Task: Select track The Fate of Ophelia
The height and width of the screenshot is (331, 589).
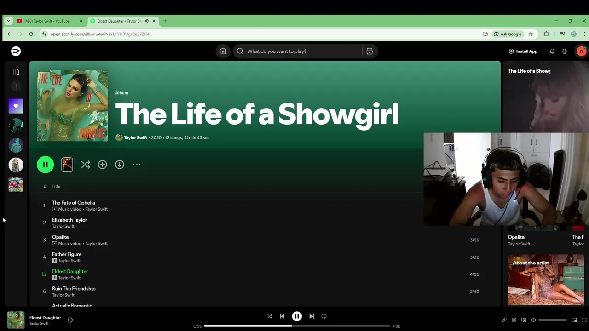Action: [74, 203]
